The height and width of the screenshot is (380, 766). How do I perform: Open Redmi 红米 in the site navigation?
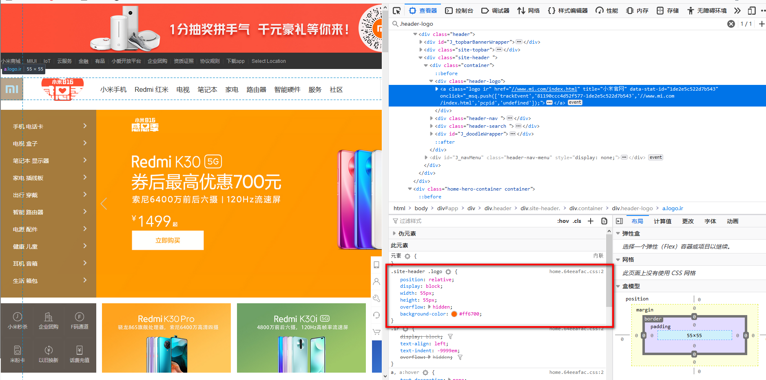coord(151,89)
